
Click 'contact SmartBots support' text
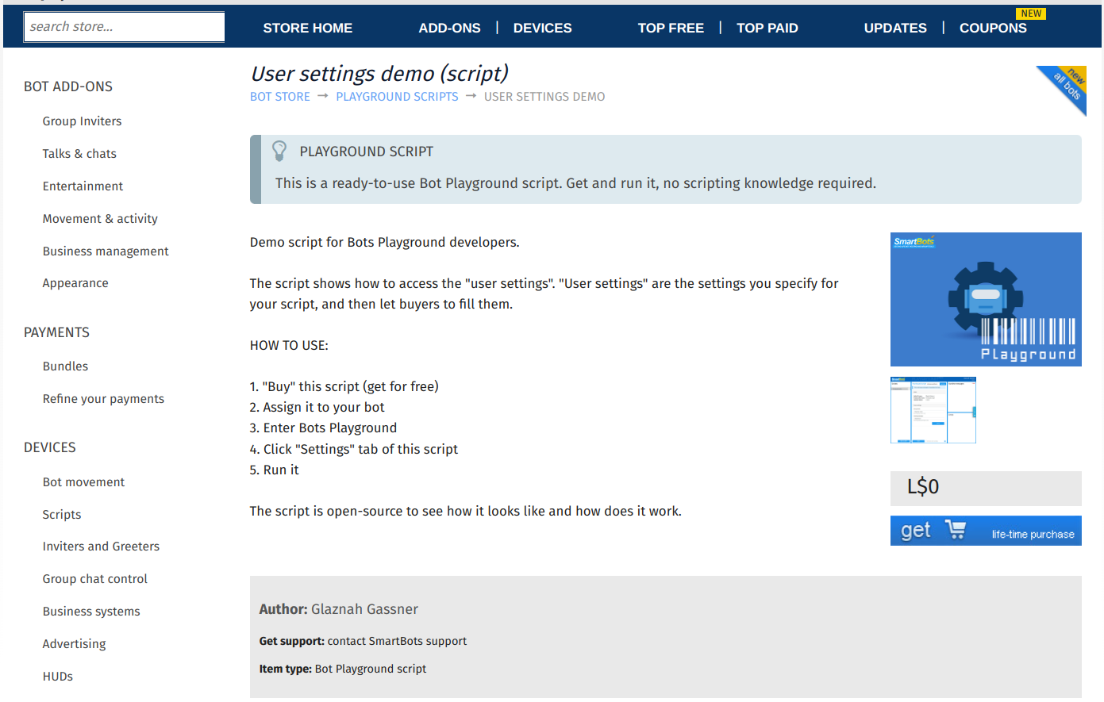coord(397,641)
